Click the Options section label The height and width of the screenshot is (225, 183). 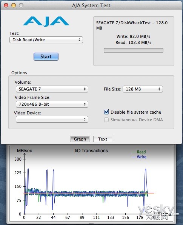pyautogui.click(x=19, y=73)
